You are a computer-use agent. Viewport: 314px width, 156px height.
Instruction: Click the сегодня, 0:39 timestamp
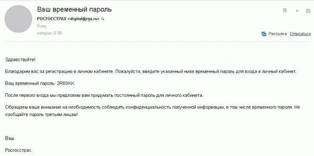(x=49, y=33)
